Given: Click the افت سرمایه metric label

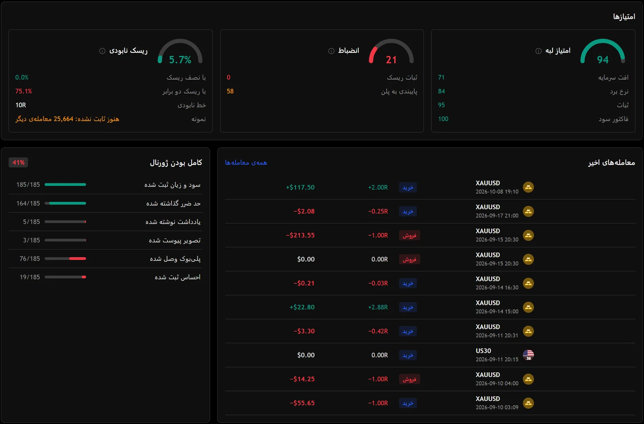Looking at the screenshot, I should [x=613, y=77].
